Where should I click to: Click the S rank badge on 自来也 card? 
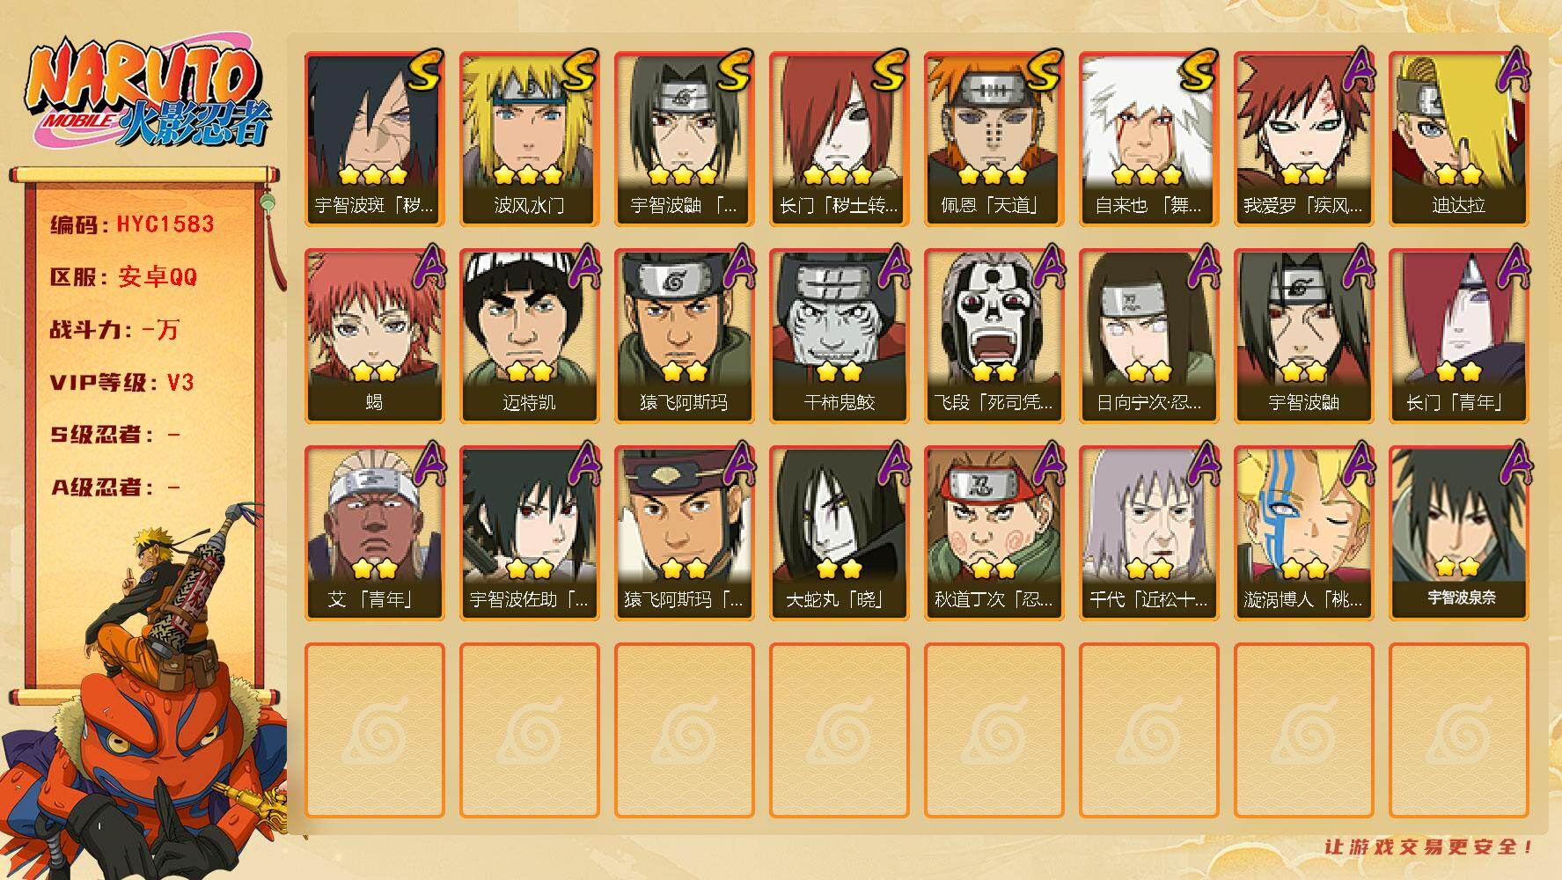(1198, 72)
